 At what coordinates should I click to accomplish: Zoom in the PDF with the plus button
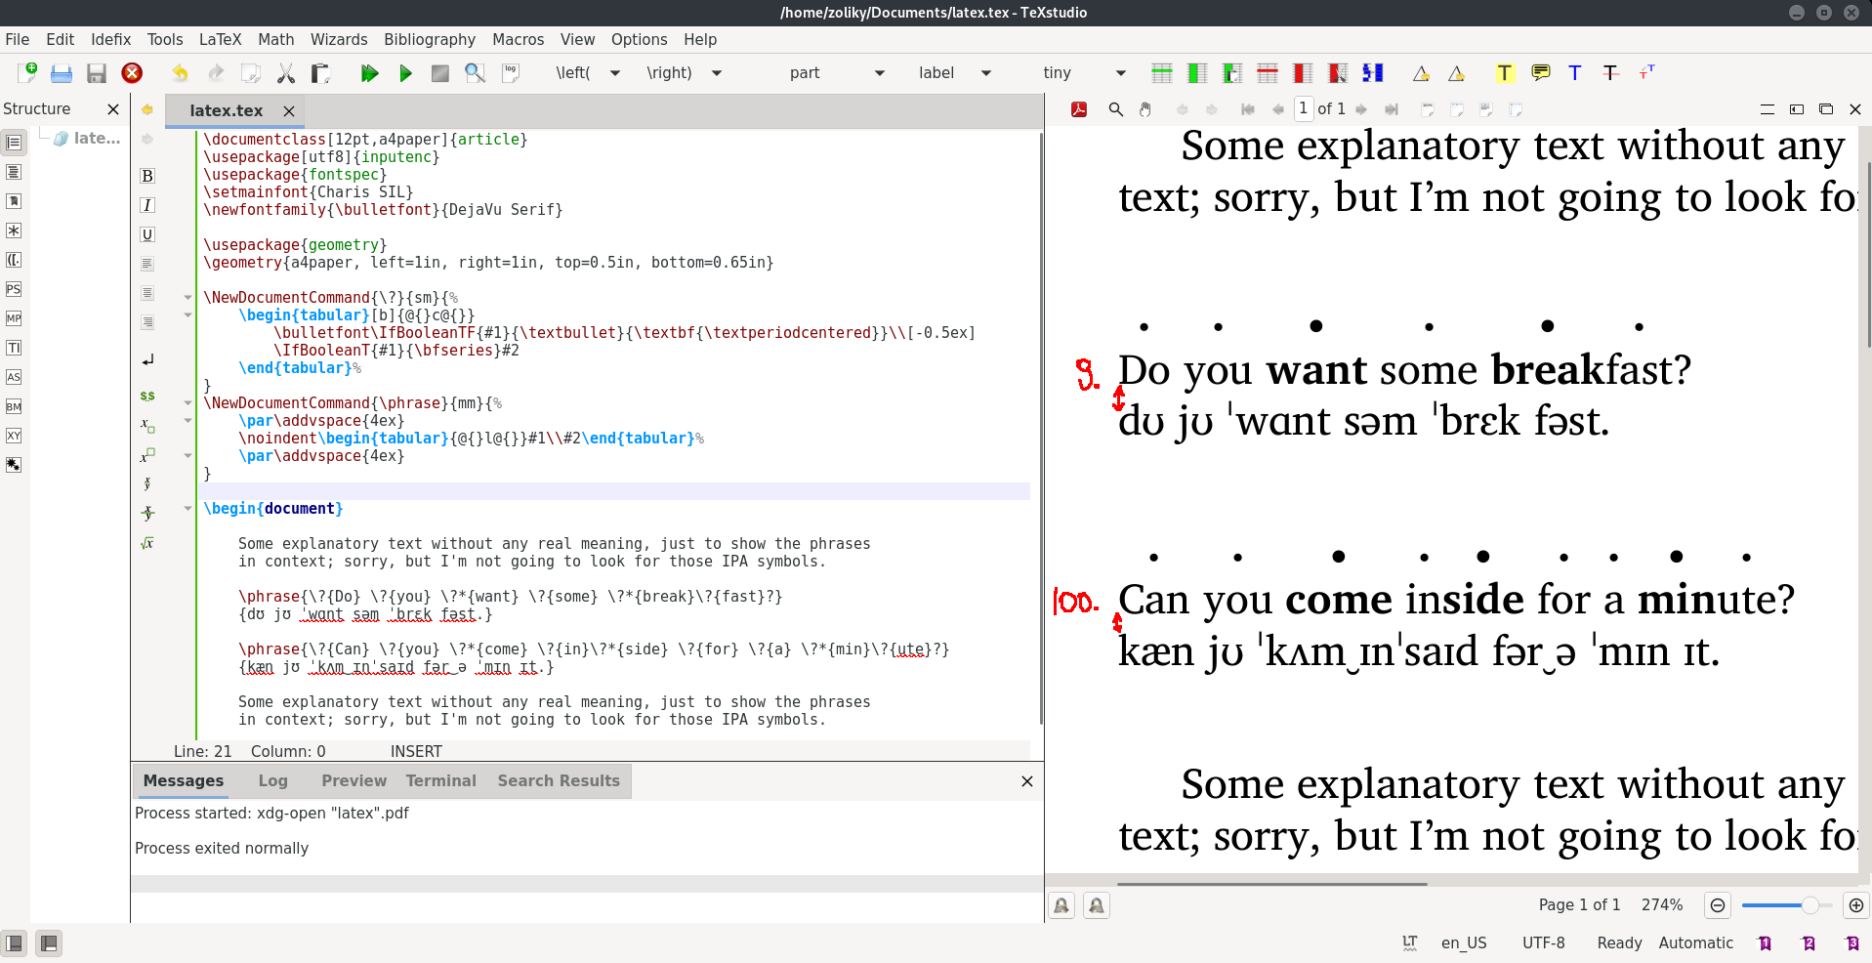tap(1856, 905)
